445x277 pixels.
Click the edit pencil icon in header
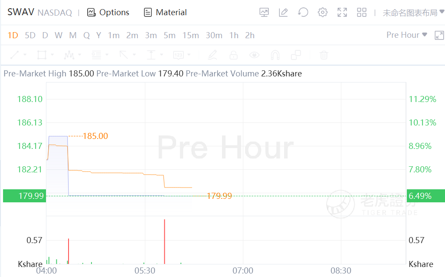coord(283,12)
